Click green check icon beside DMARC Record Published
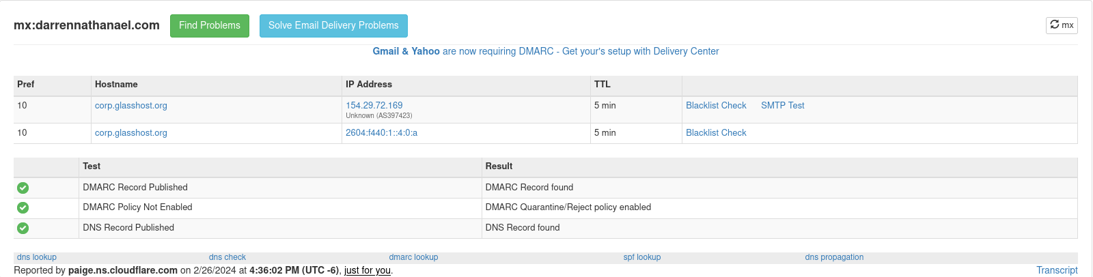The image size is (1093, 277). pyautogui.click(x=23, y=188)
